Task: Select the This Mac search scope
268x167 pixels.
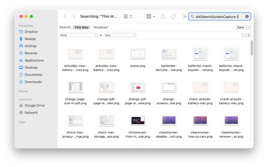Action: [82, 27]
